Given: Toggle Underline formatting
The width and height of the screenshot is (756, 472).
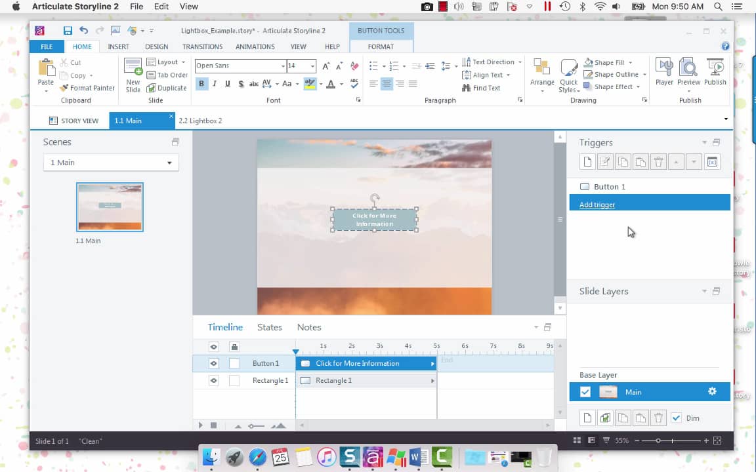Looking at the screenshot, I should coord(228,83).
